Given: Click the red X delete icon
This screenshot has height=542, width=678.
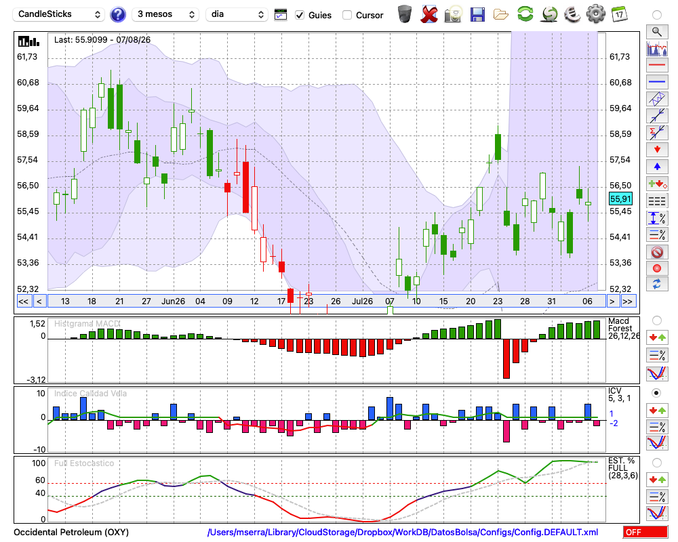Looking at the screenshot, I should point(429,15).
